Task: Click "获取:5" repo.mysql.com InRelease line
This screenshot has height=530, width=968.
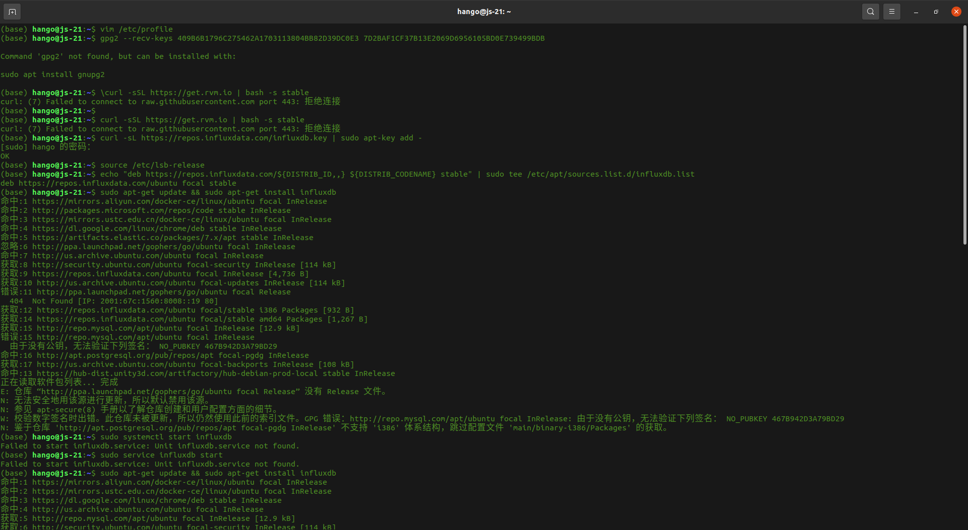Action: [x=148, y=518]
